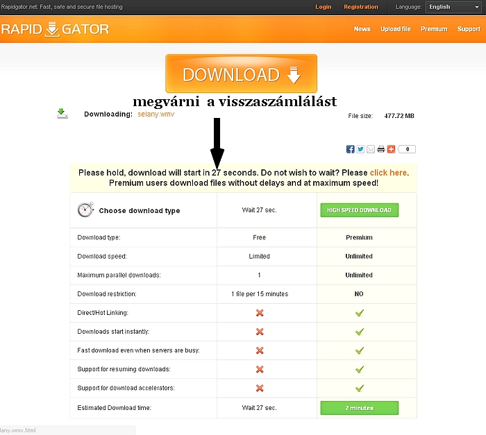This screenshot has height=435, width=486.
Task: Open the orange plus share icon
Action: pyautogui.click(x=391, y=149)
